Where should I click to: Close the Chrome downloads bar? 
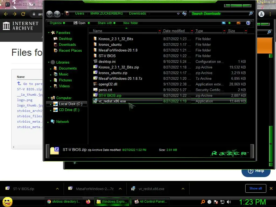point(271,188)
